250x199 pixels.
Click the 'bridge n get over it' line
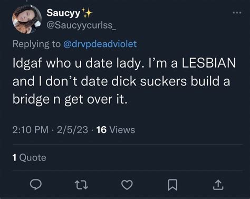coord(70,99)
